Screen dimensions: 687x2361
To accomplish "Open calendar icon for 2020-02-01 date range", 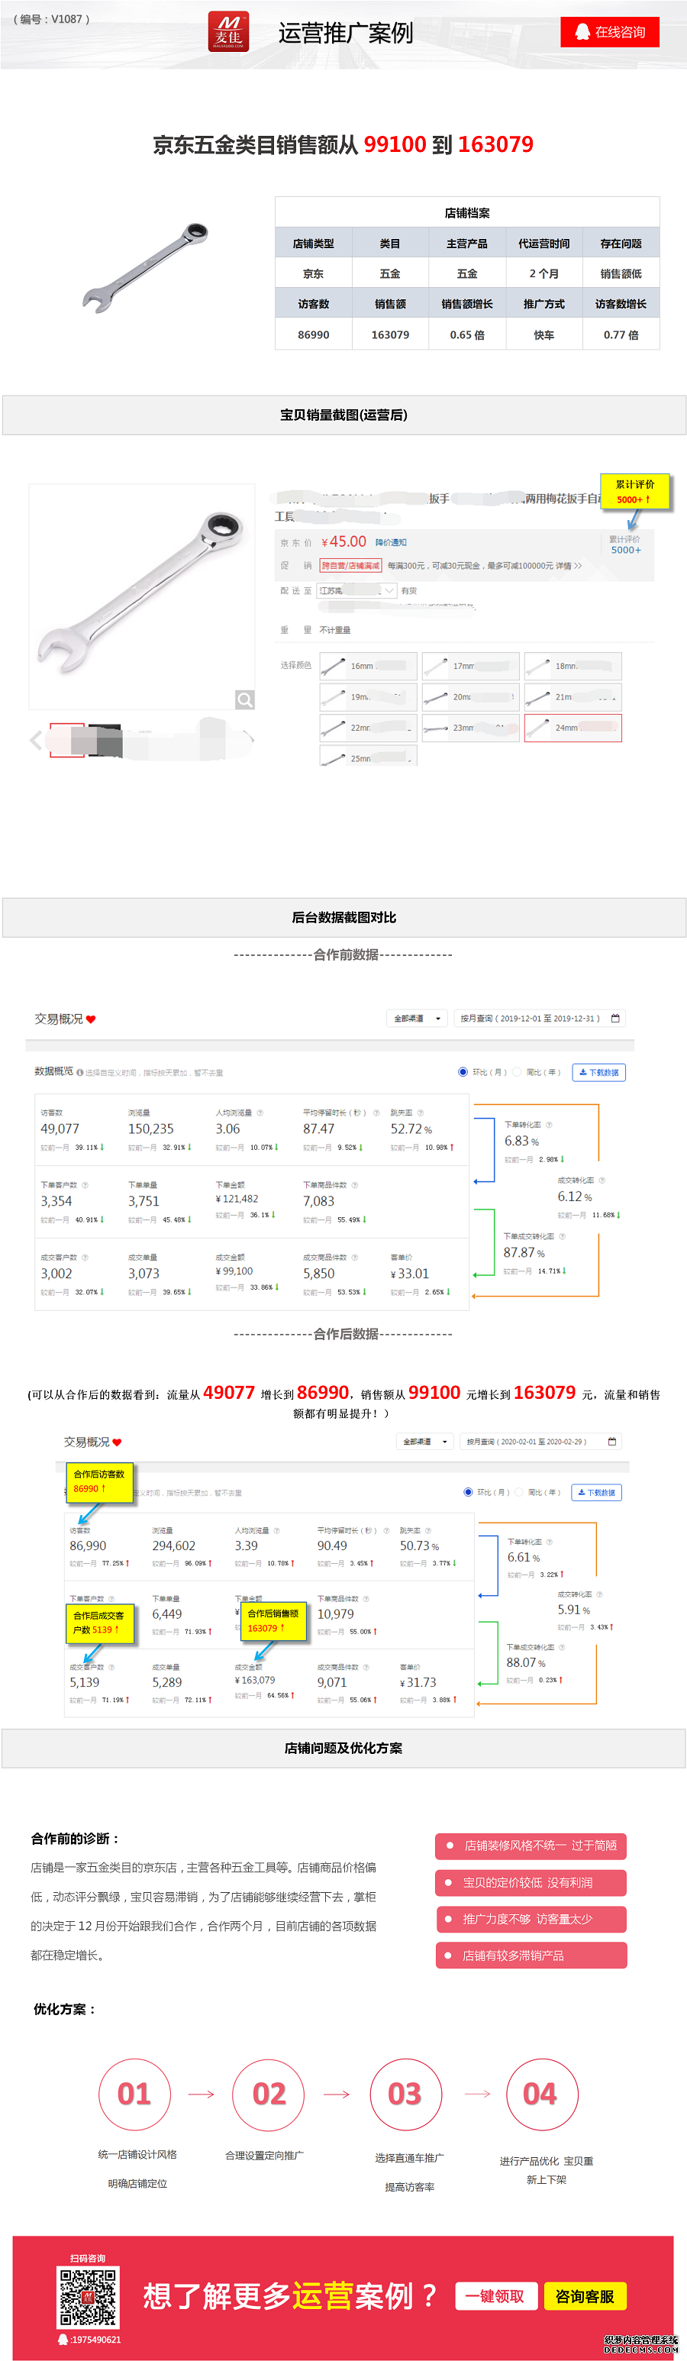I will pyautogui.click(x=612, y=1442).
